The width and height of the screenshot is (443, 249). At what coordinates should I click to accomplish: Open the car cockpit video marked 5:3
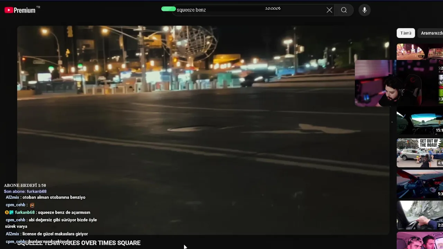420,184
